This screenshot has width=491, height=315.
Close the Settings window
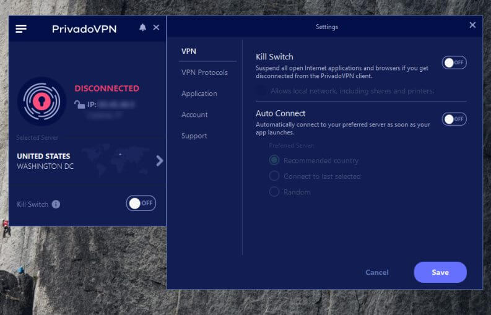(472, 25)
